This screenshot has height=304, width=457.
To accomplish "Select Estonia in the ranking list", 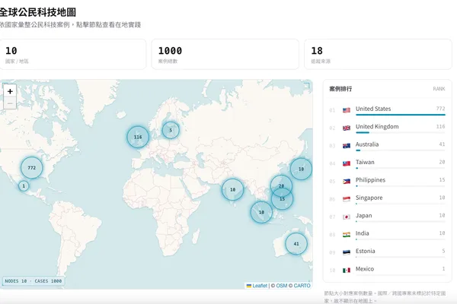I will tap(388, 252).
